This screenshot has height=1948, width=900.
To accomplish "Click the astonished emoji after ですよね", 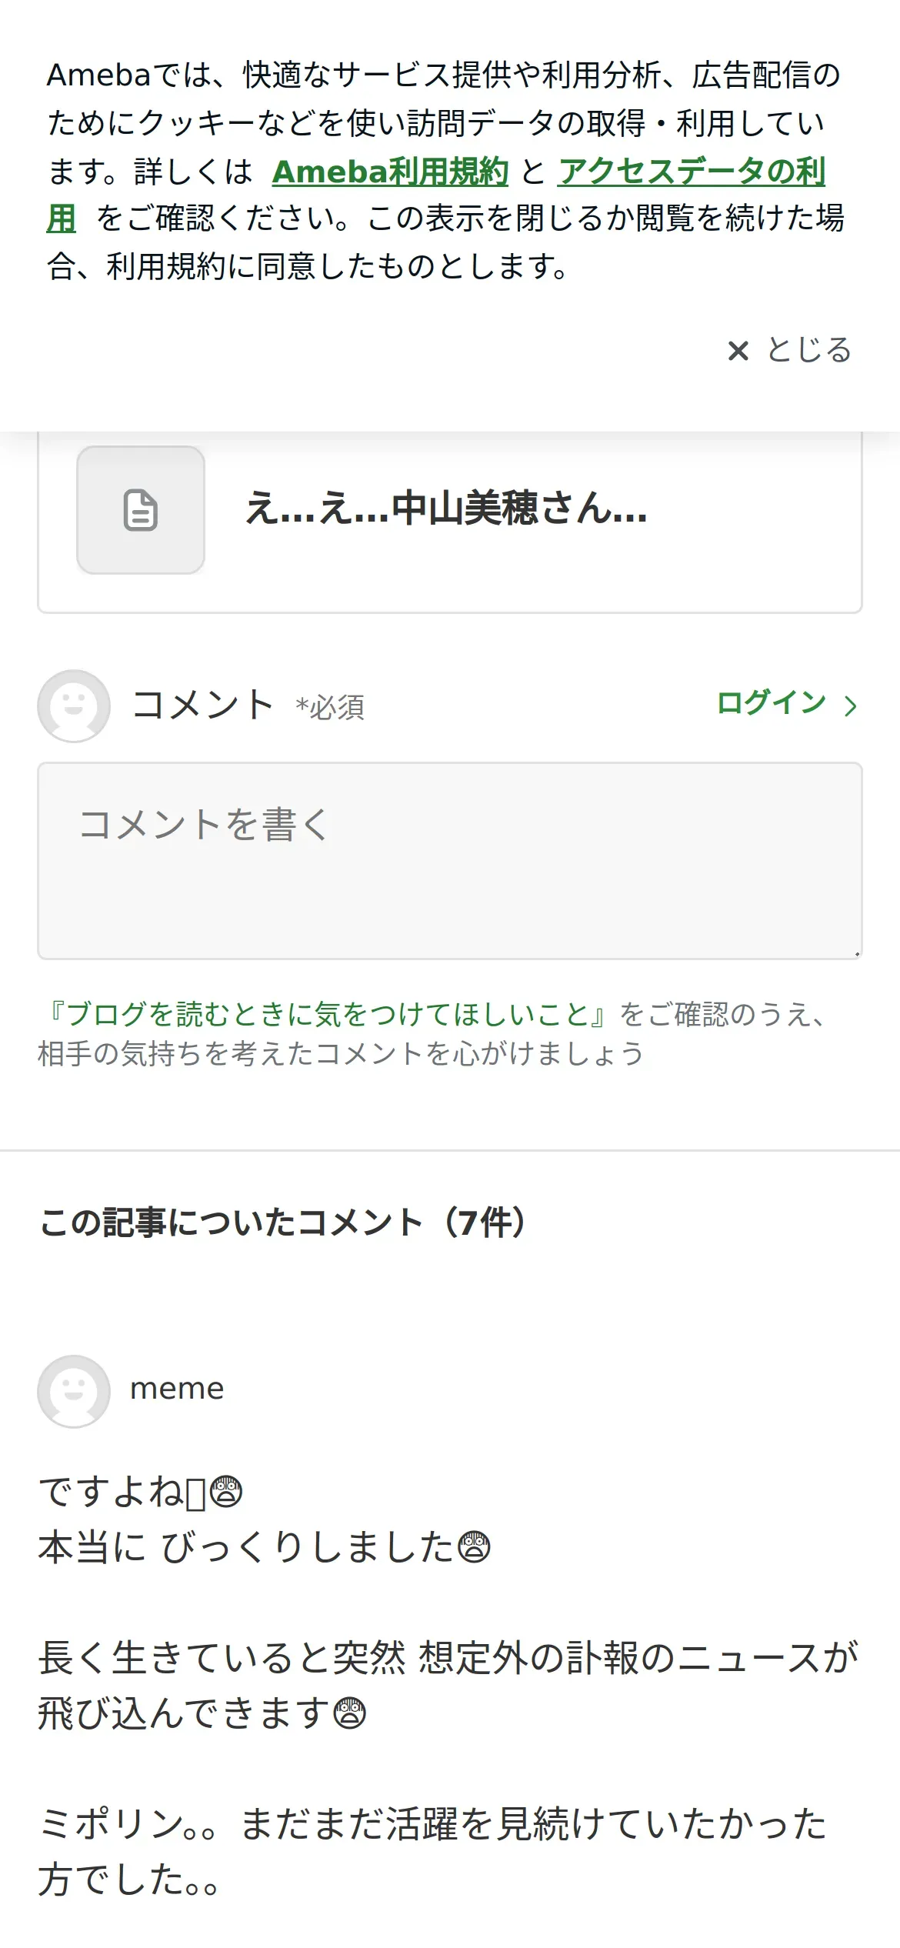I will [226, 1492].
